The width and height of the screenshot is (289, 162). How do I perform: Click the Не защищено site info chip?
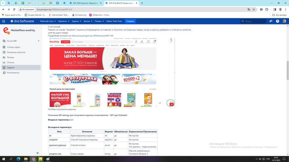pos(27,9)
